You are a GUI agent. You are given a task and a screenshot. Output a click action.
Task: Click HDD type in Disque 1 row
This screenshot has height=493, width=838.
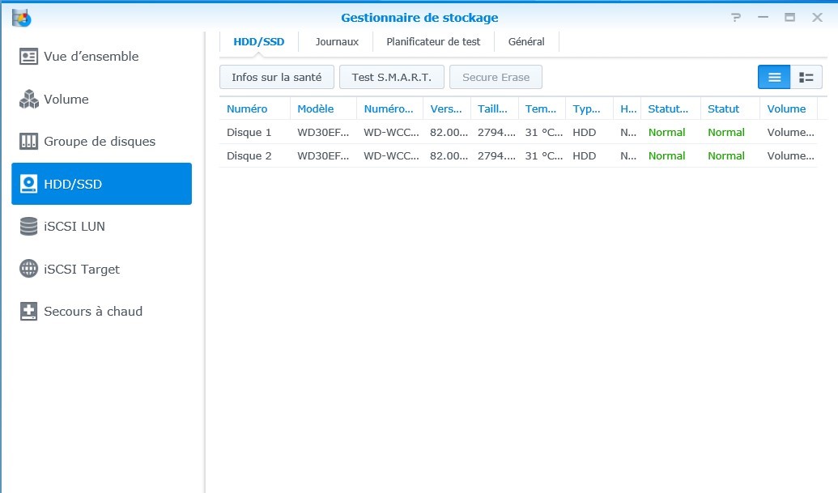pos(584,133)
